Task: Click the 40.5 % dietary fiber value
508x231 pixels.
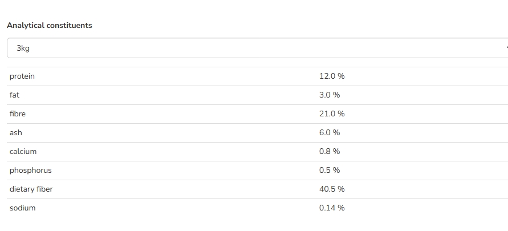Action: (332, 189)
